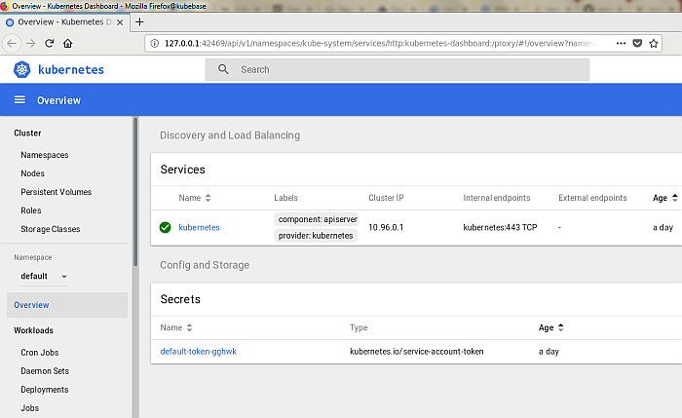Click Discovery and Load Balancing heading
The height and width of the screenshot is (418, 682).
tap(230, 135)
